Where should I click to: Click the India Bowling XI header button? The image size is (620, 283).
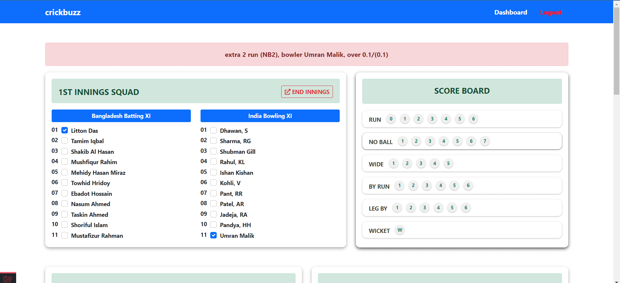pos(270,116)
